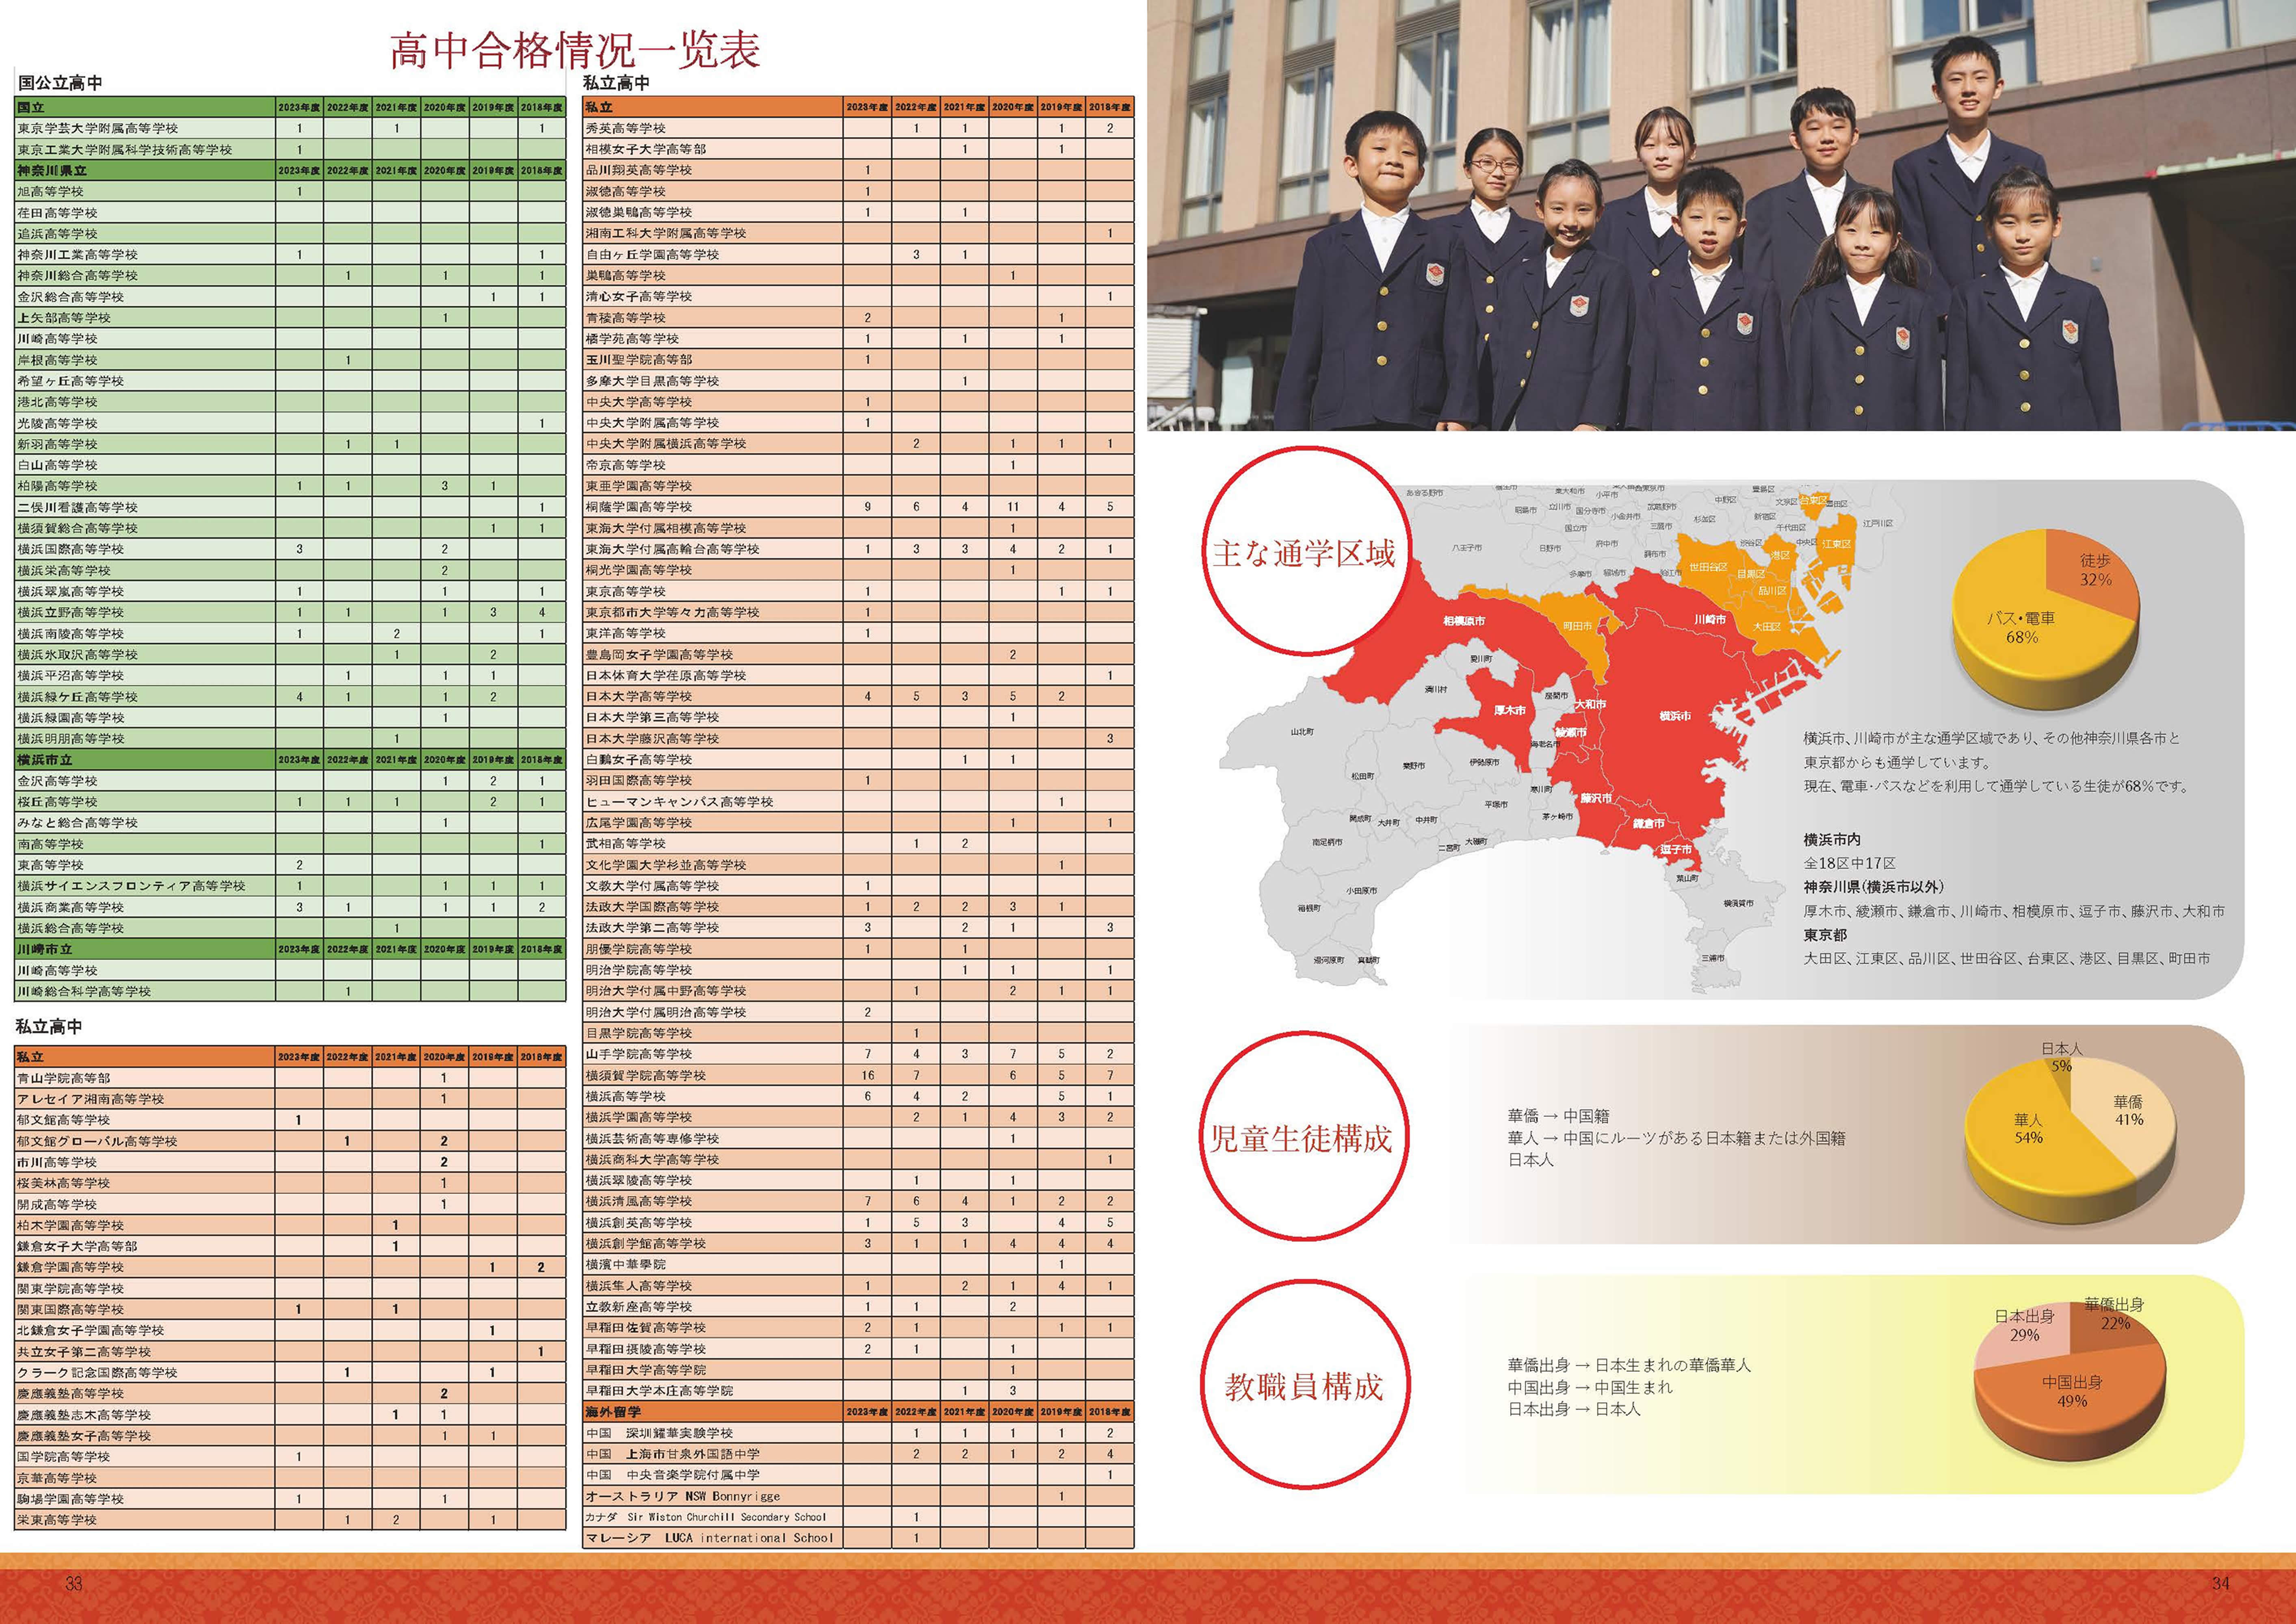The height and width of the screenshot is (1624, 2296).
Task: Click the row 法政大学国際高等学校
Action: pyautogui.click(x=858, y=907)
